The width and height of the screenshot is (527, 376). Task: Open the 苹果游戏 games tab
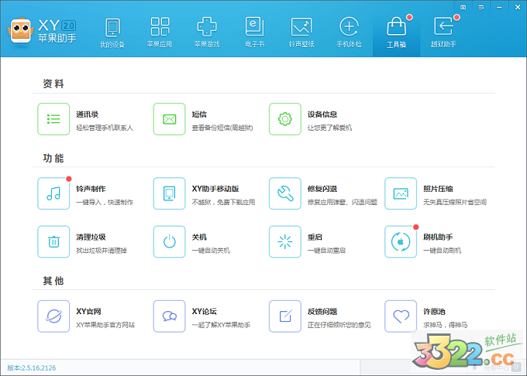207,32
